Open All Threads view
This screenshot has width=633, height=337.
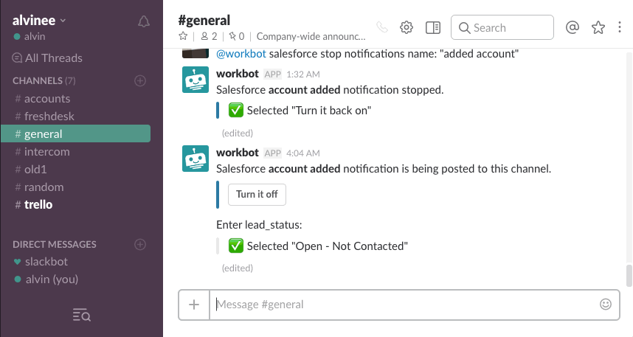(53, 58)
